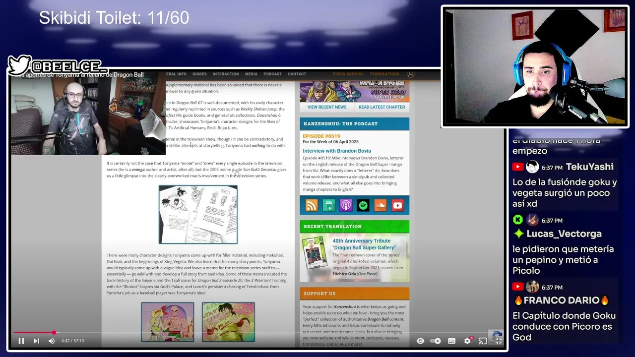The height and width of the screenshot is (357, 635).
Task: Click the Twitter bird logo
Action: (x=19, y=65)
